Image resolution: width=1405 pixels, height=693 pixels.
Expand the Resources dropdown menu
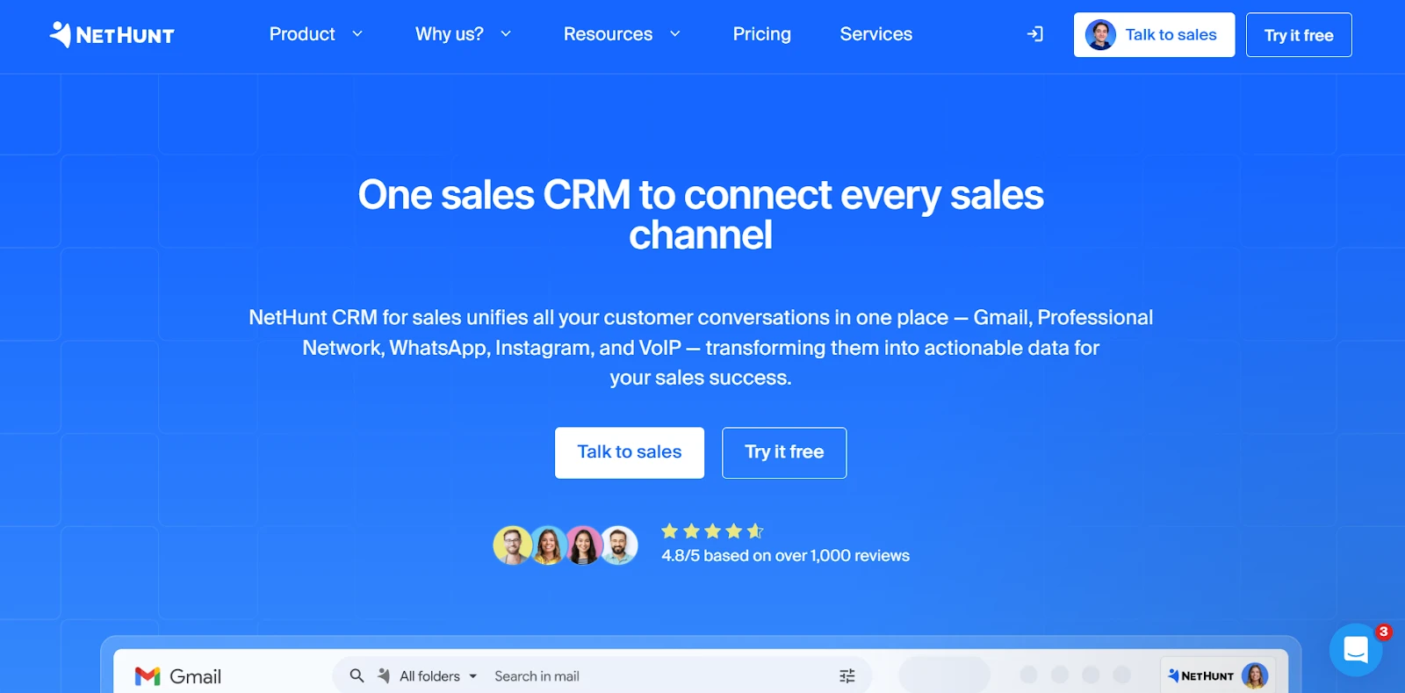pos(622,34)
